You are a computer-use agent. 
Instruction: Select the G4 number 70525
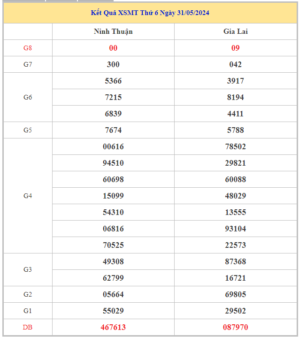point(113,245)
